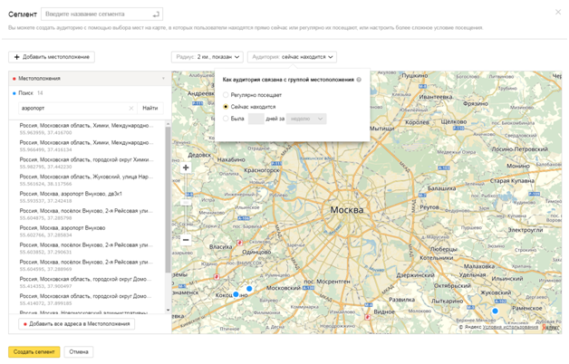The width and height of the screenshot is (569, 364).
Task: Click Добавить местоположение button
Action: click(x=52, y=57)
